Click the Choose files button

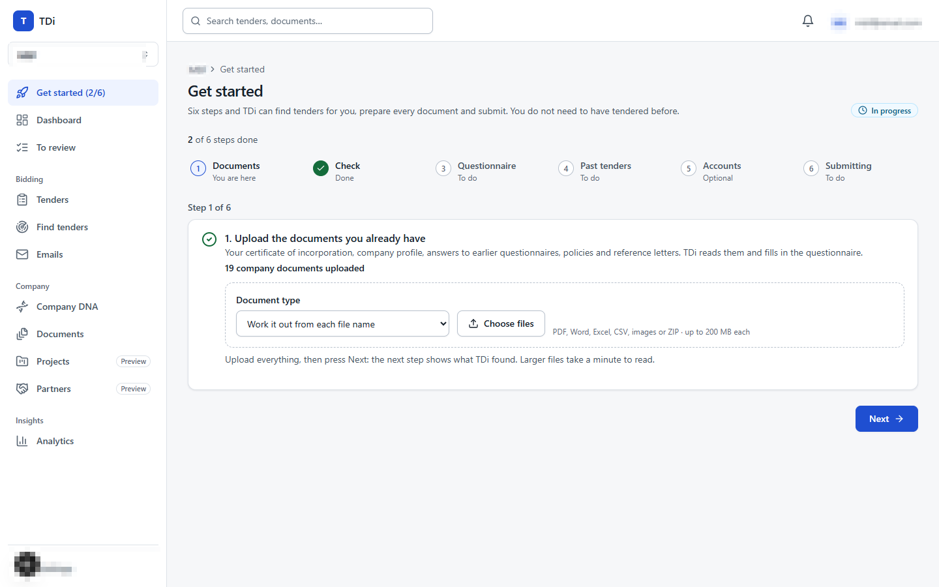[x=501, y=324]
